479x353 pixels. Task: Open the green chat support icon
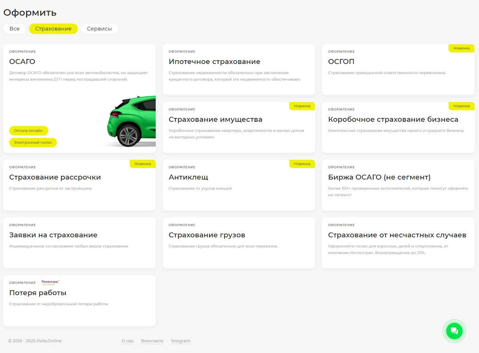454,331
